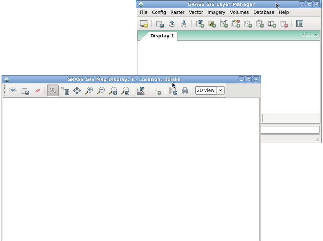Add vector map layer icon
This screenshot has width=323, height=241.
(223, 24)
